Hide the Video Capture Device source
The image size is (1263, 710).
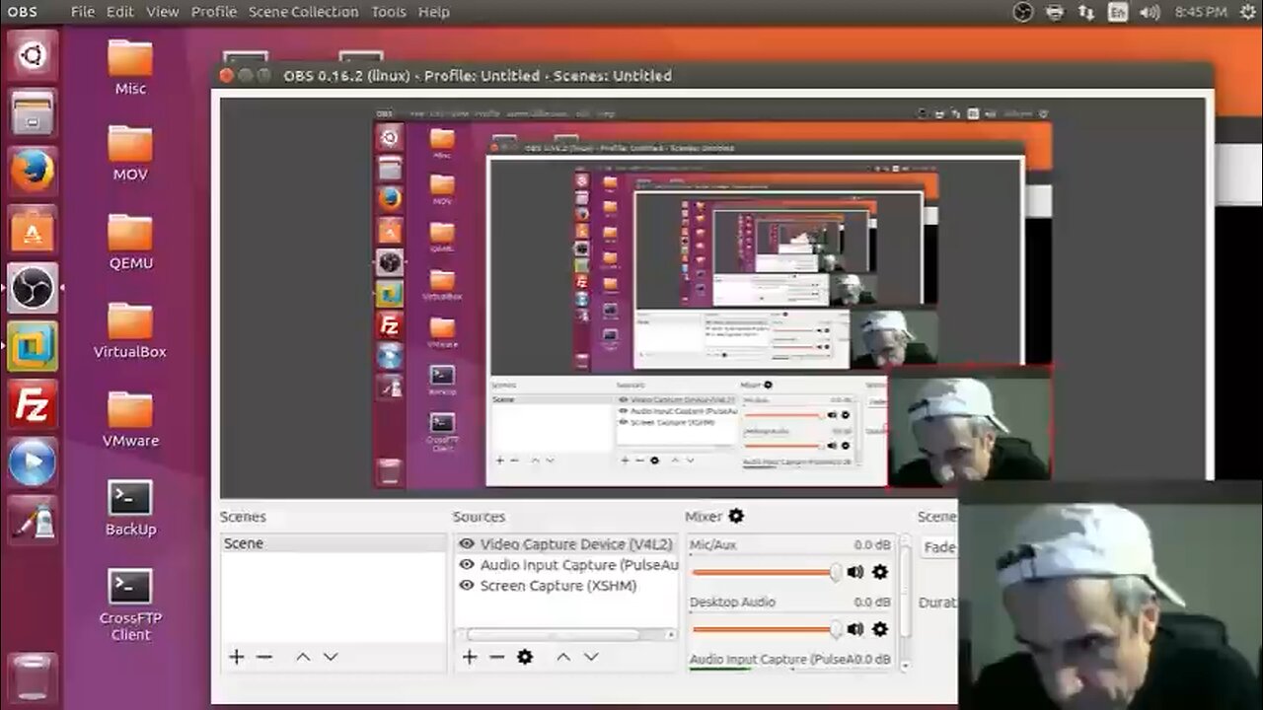pos(467,544)
